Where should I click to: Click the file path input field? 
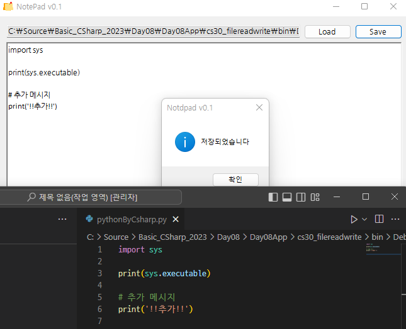[154, 31]
